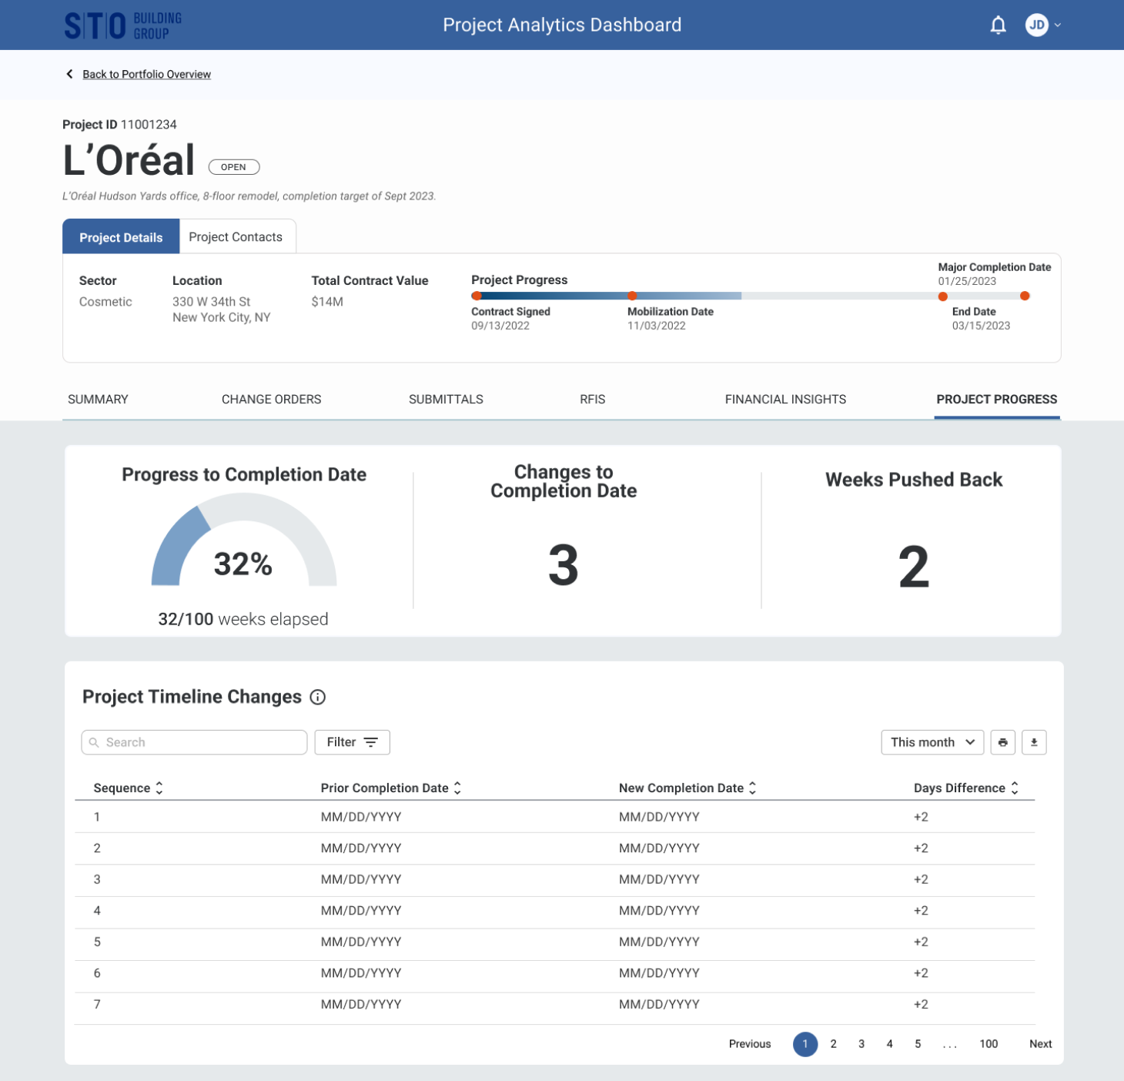Click the Contract Signed progress marker
Image resolution: width=1124 pixels, height=1081 pixels.
477,296
